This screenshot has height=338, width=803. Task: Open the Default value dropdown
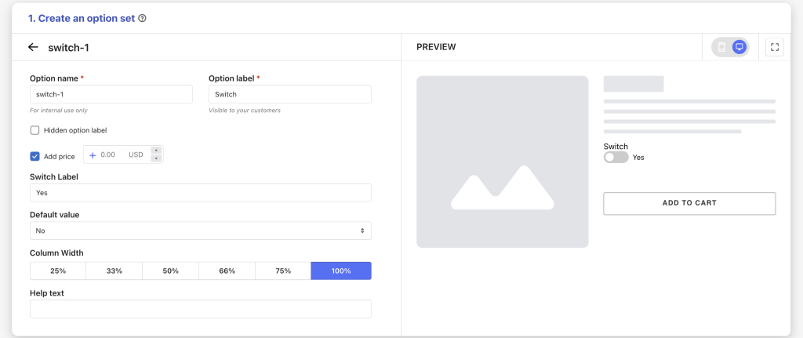[200, 231]
